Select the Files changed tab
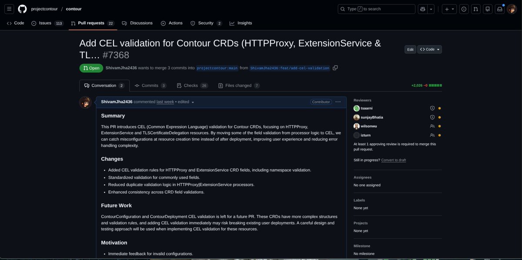This screenshot has height=260, width=522. pyautogui.click(x=239, y=86)
